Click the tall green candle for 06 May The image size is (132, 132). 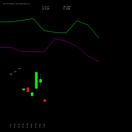pyautogui.click(x=36, y=80)
